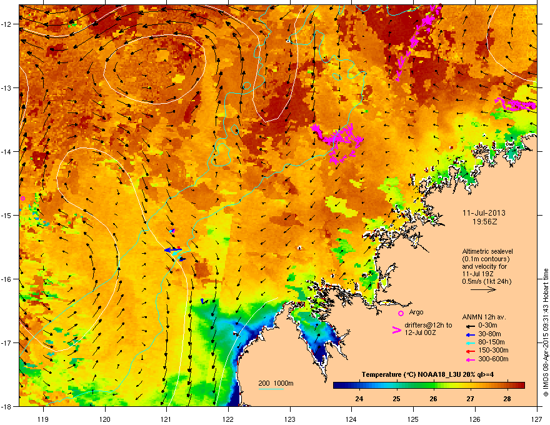
Task: Click the cyan isobath line under '200 1000m'
Action: [271, 389]
